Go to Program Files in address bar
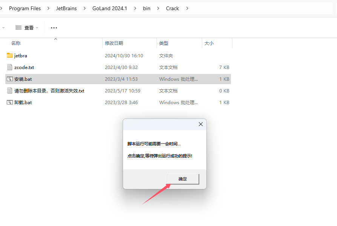337x226 pixels. (x=25, y=8)
